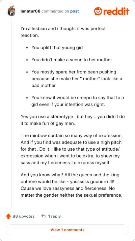Click the "88 upvotes" count

coord(23,216)
